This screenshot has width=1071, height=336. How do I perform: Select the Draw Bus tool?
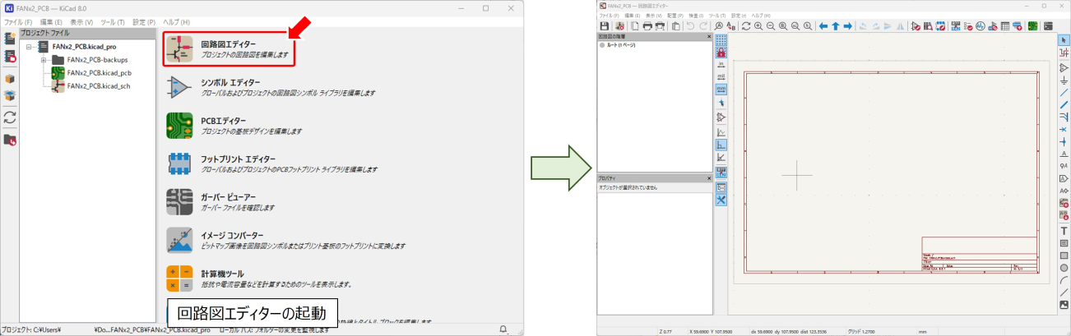1064,104
